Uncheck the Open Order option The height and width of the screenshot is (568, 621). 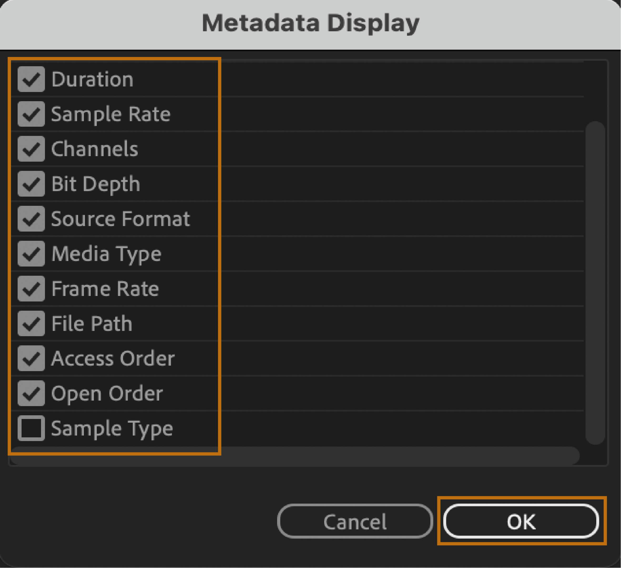click(31, 393)
